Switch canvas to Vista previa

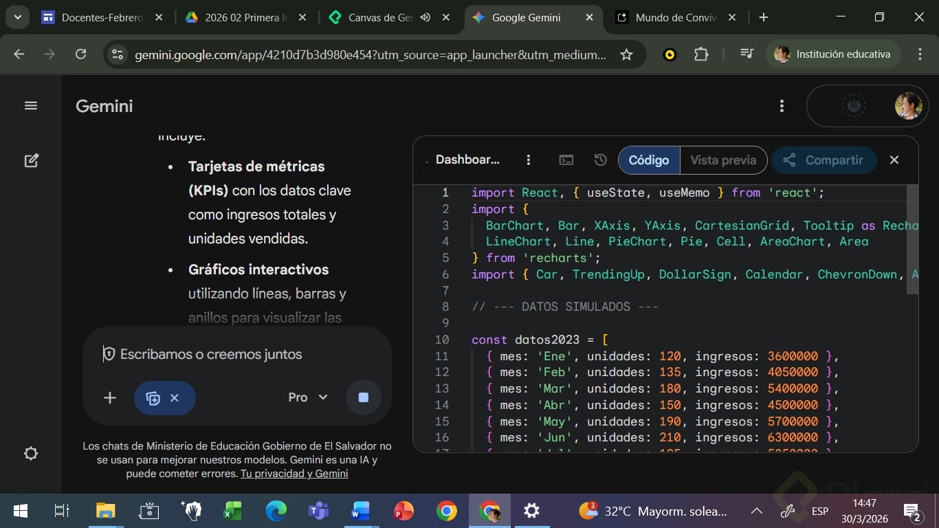(723, 160)
